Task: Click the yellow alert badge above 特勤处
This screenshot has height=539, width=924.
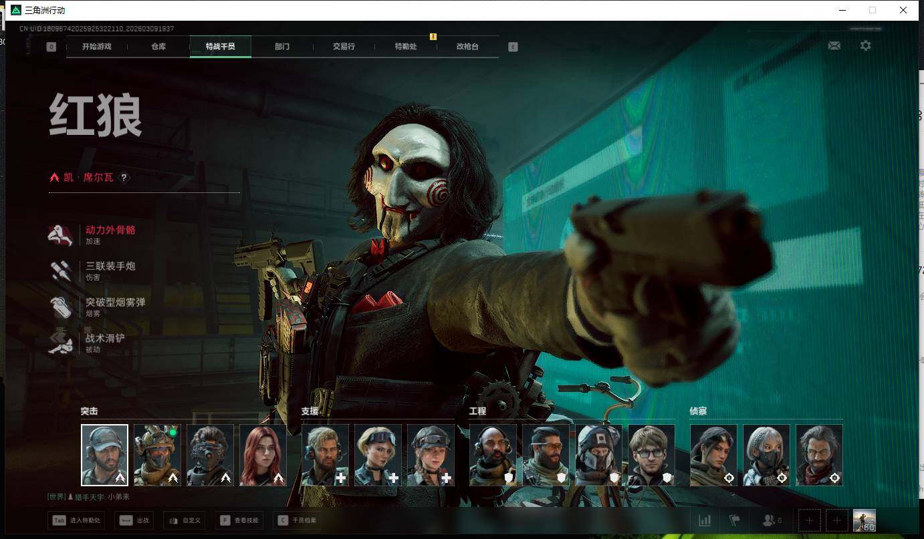Action: (433, 37)
